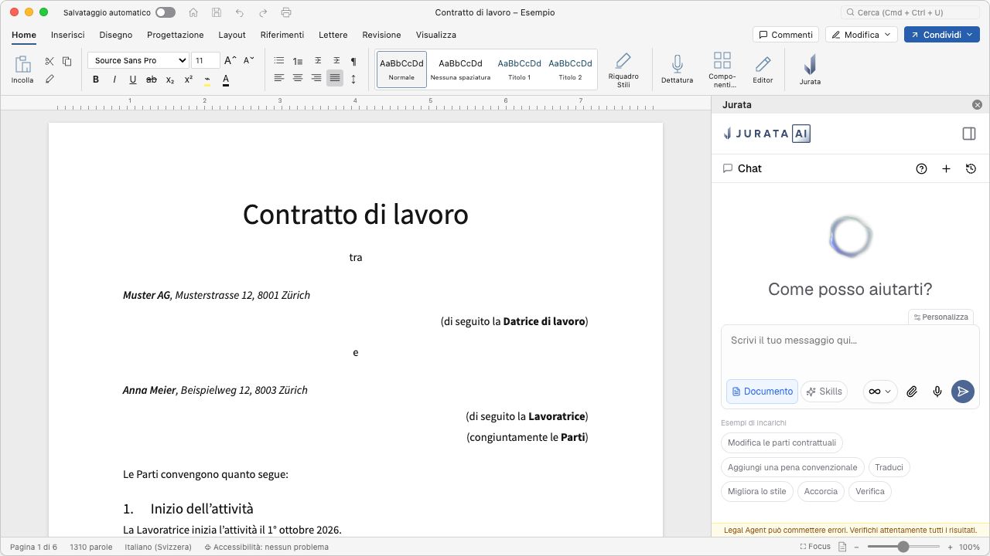Viewport: 990px width, 556px height.
Task: Select the Normale style
Action: pos(401,69)
